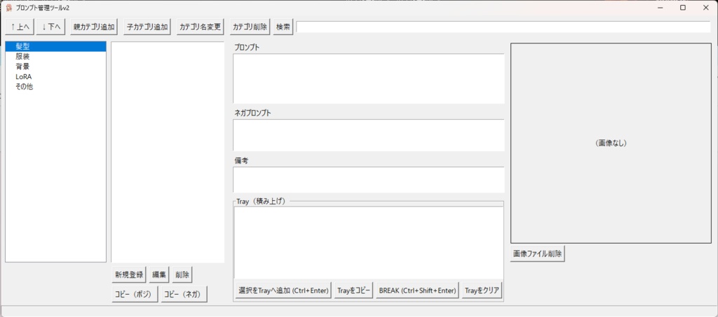Maximize the プロンプト管理ツールv2 window
Viewport: 718px width, 317px height.
click(x=683, y=8)
